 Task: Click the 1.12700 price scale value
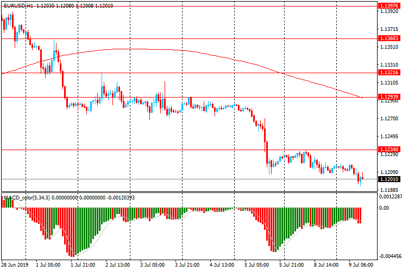(x=390, y=119)
